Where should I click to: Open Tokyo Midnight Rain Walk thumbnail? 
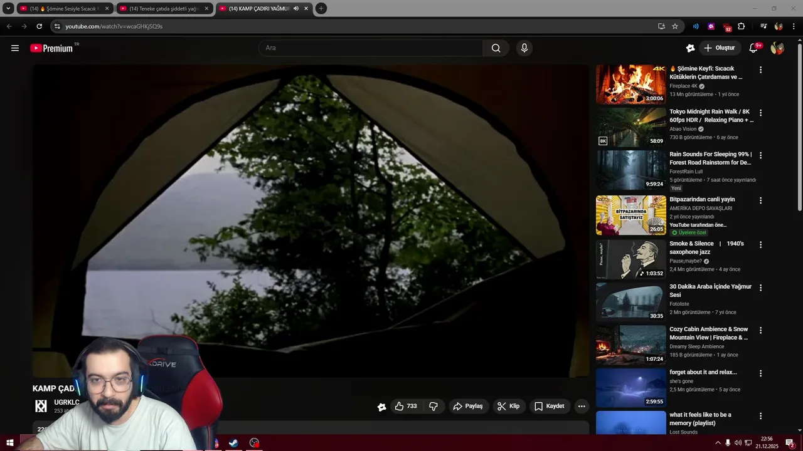[x=630, y=127]
